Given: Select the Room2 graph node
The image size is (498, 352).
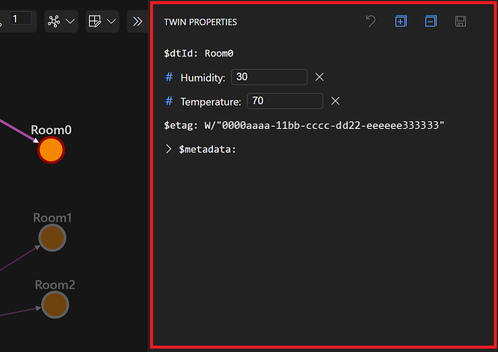Looking at the screenshot, I should pyautogui.click(x=55, y=305).
